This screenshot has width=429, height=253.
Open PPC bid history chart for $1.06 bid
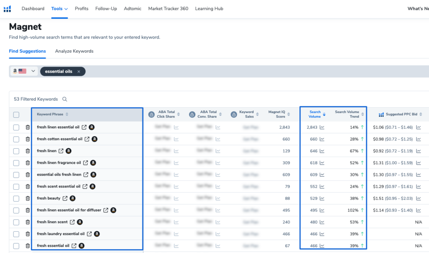pyautogui.click(x=419, y=127)
